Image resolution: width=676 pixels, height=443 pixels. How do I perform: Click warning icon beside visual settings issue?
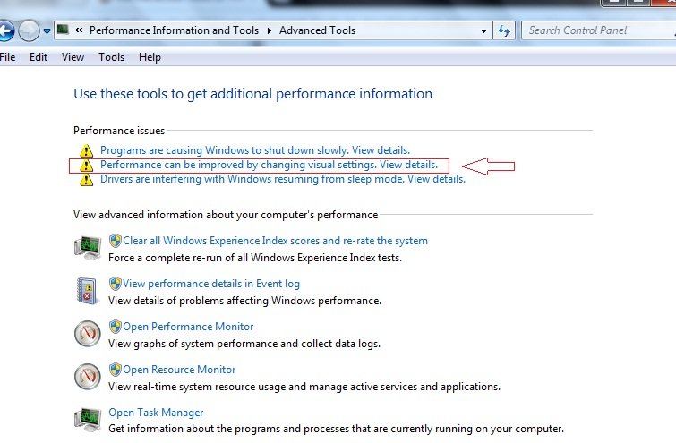[x=86, y=166]
